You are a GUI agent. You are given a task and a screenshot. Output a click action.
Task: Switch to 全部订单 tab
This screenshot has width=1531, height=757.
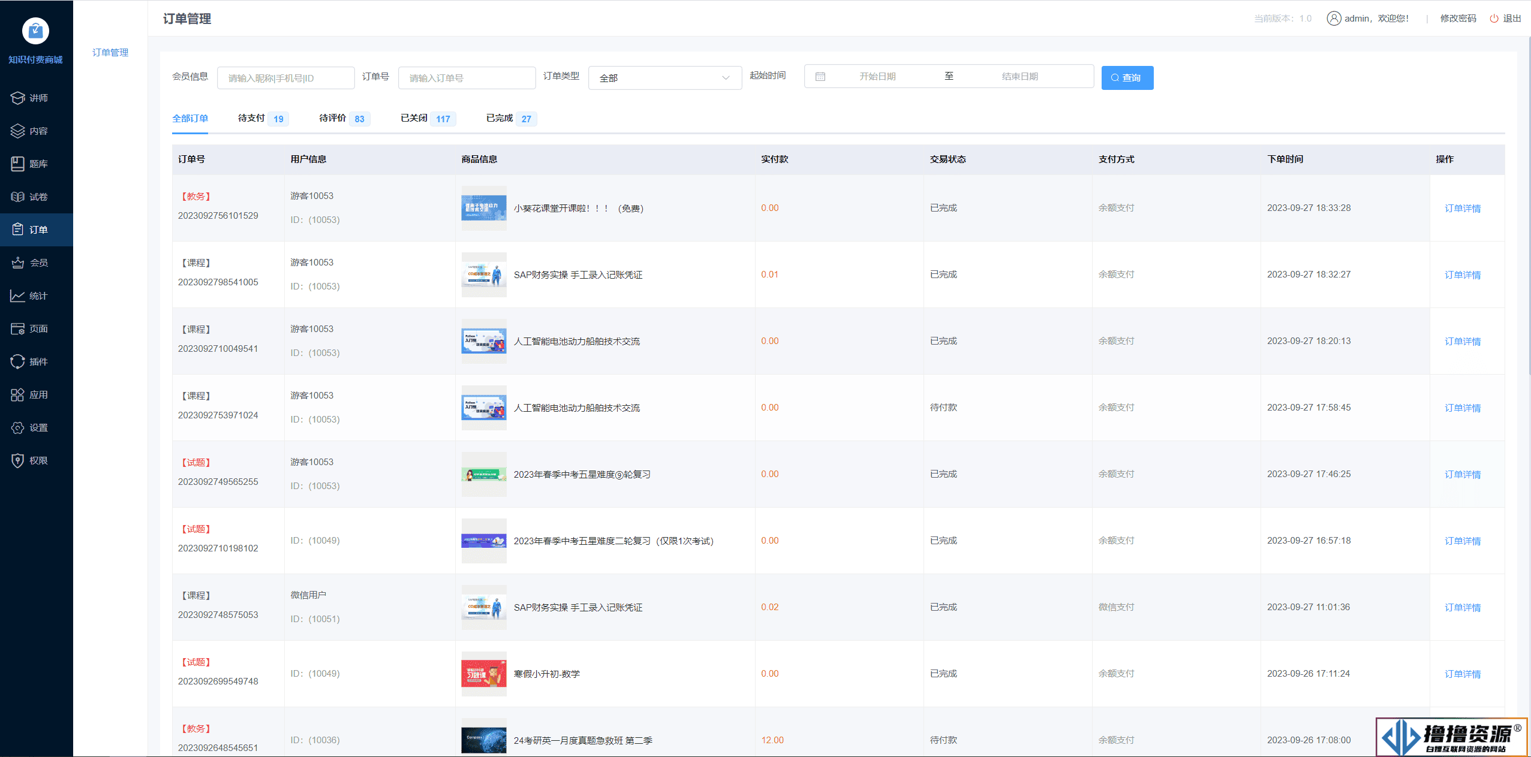[190, 118]
